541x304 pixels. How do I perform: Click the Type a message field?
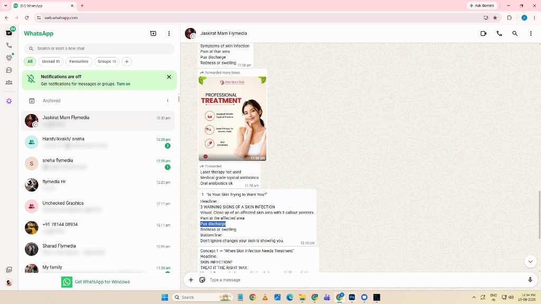[x=366, y=280]
